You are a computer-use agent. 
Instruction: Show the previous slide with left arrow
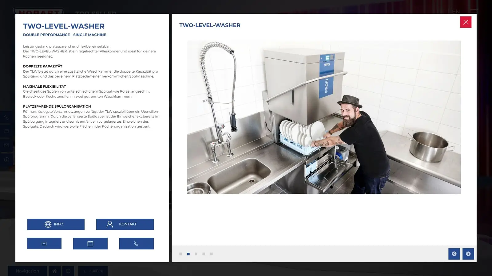(454, 254)
